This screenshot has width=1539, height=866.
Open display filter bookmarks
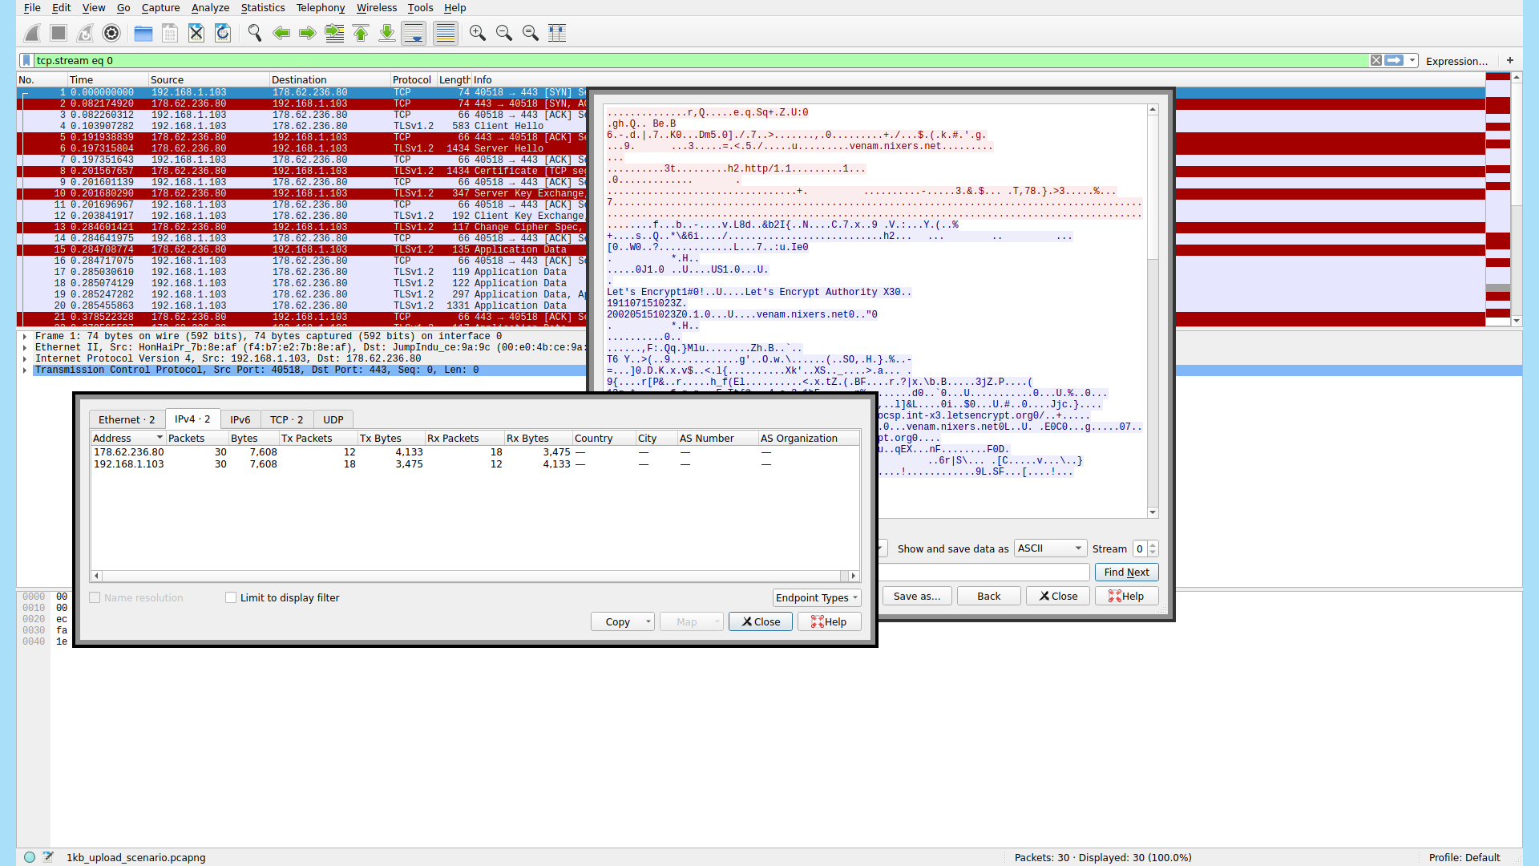26,60
